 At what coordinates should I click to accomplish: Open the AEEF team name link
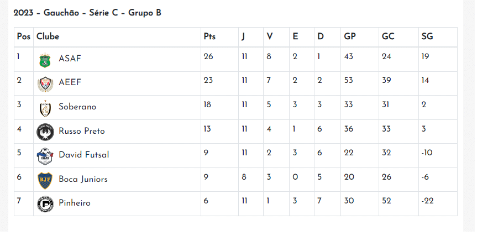pos(70,82)
